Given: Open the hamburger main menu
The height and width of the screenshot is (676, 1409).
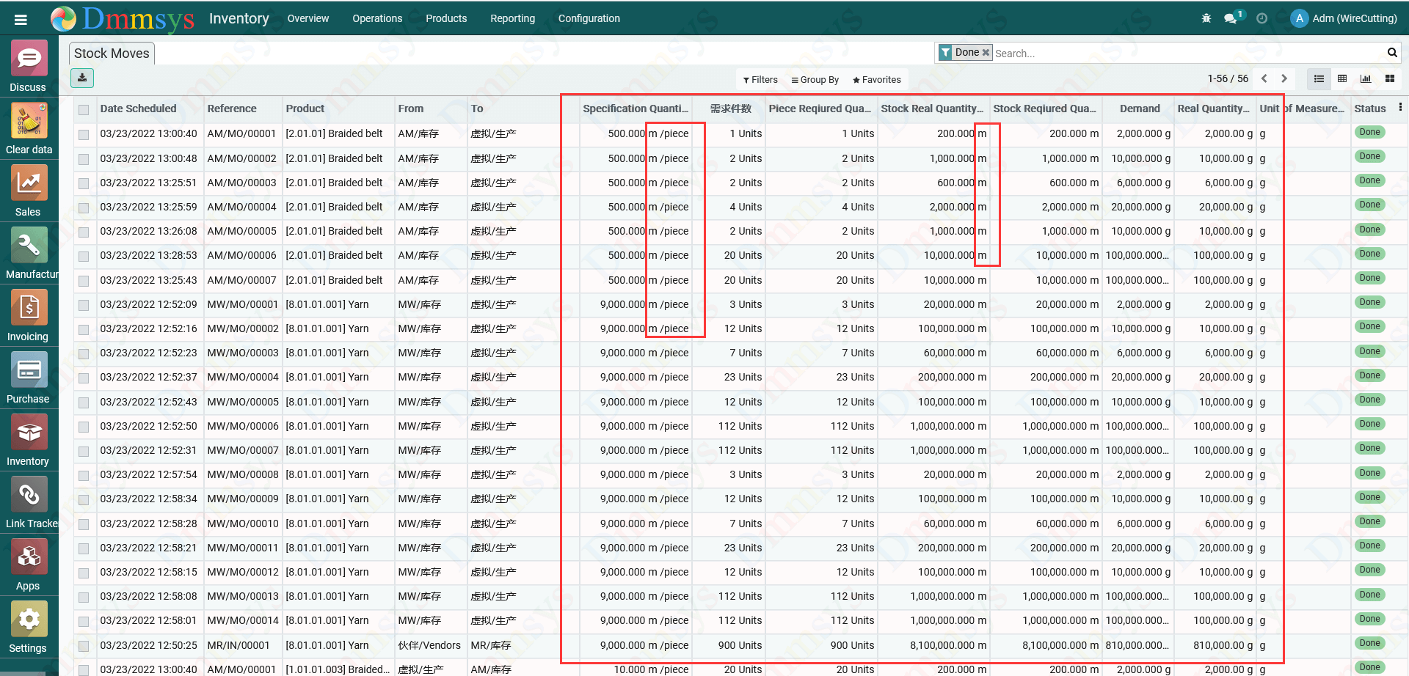Looking at the screenshot, I should (x=21, y=20).
